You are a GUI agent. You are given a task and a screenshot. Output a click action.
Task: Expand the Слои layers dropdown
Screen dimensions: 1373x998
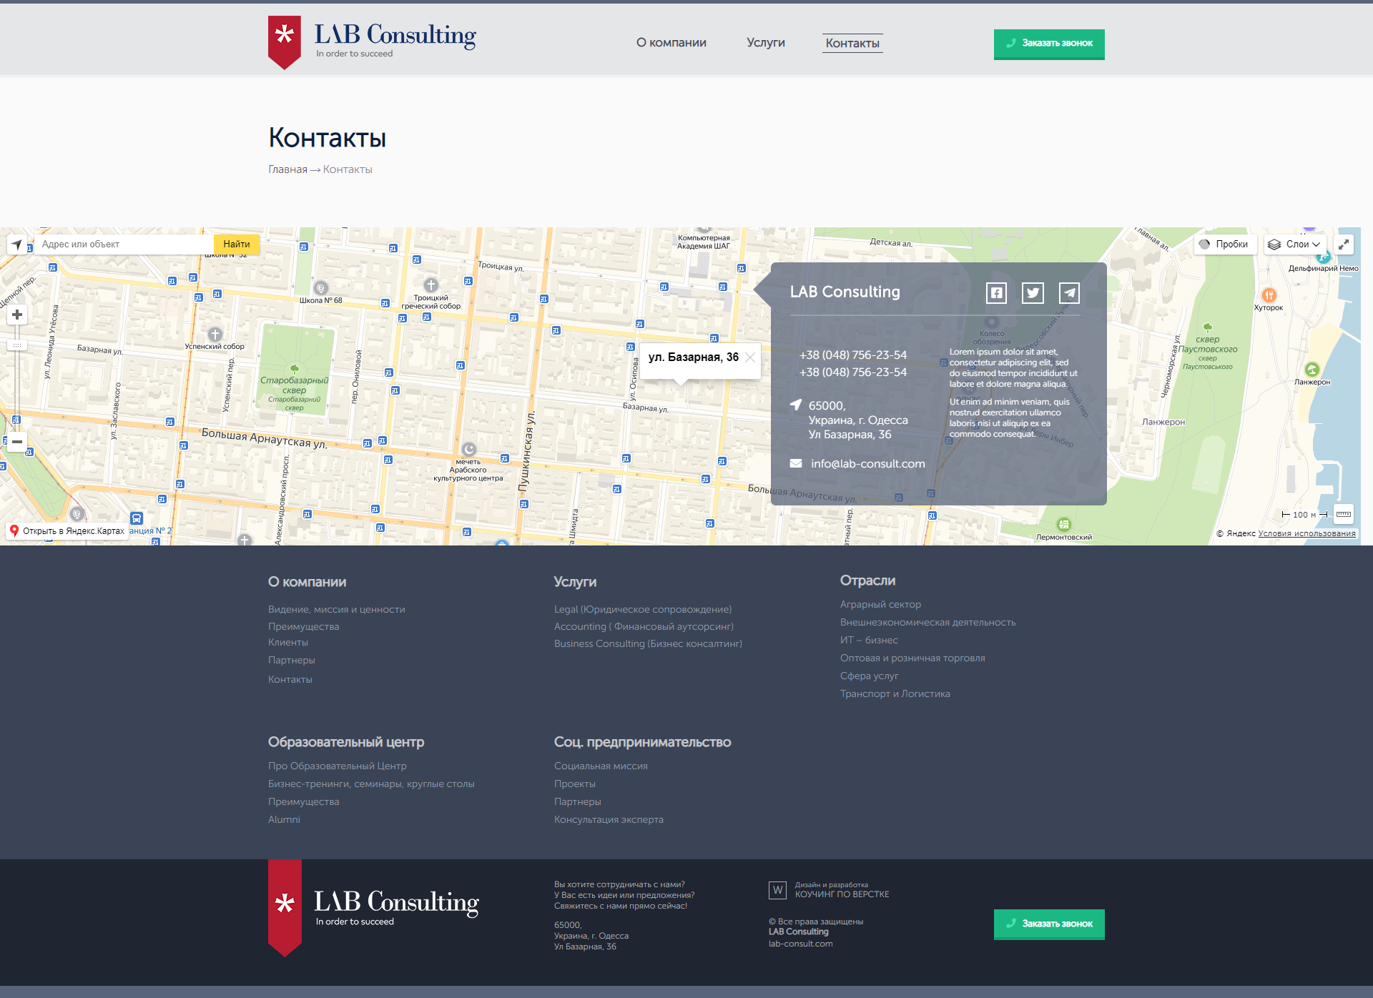[1294, 244]
